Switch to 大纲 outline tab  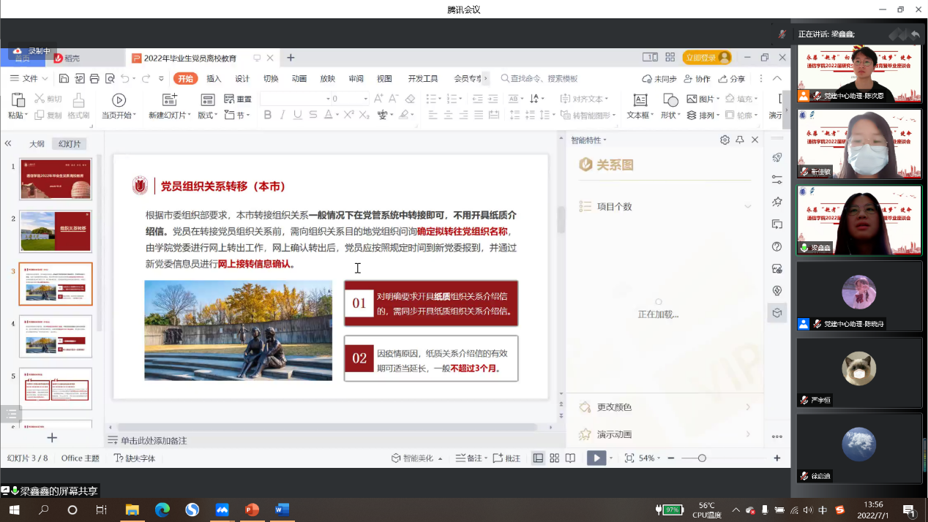click(x=37, y=144)
